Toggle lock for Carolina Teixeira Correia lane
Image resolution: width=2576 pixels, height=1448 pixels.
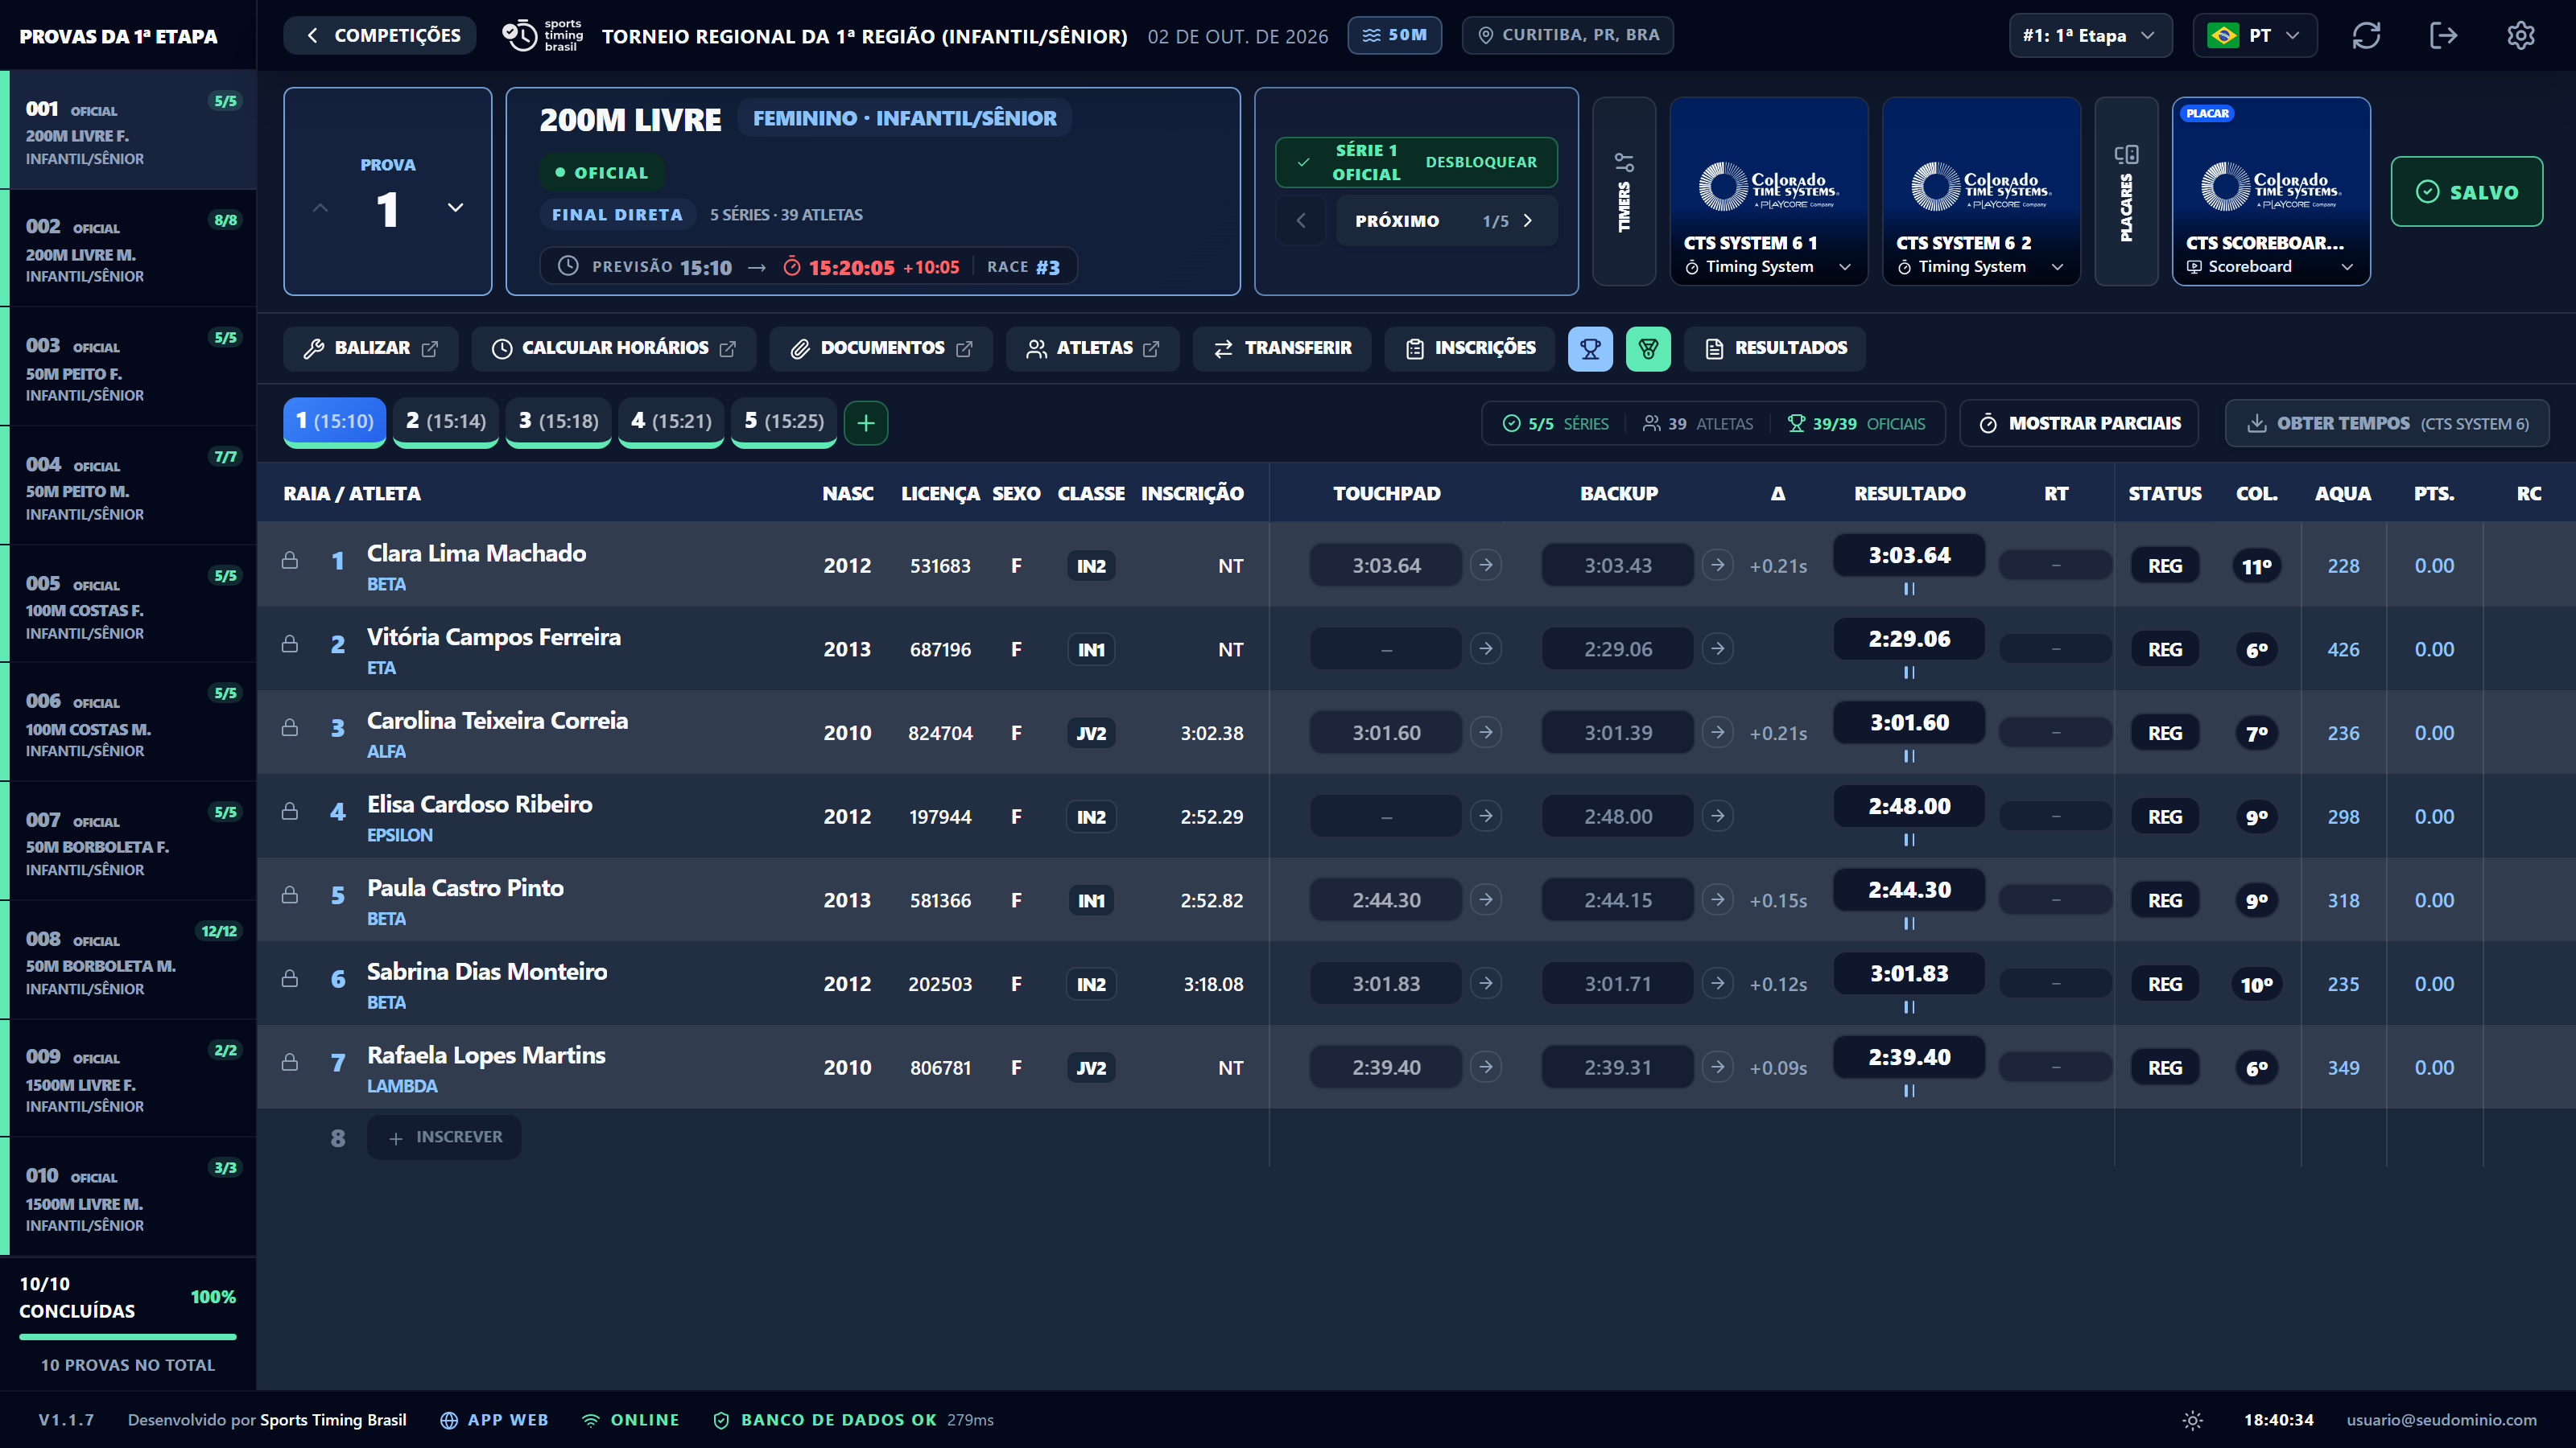click(290, 729)
